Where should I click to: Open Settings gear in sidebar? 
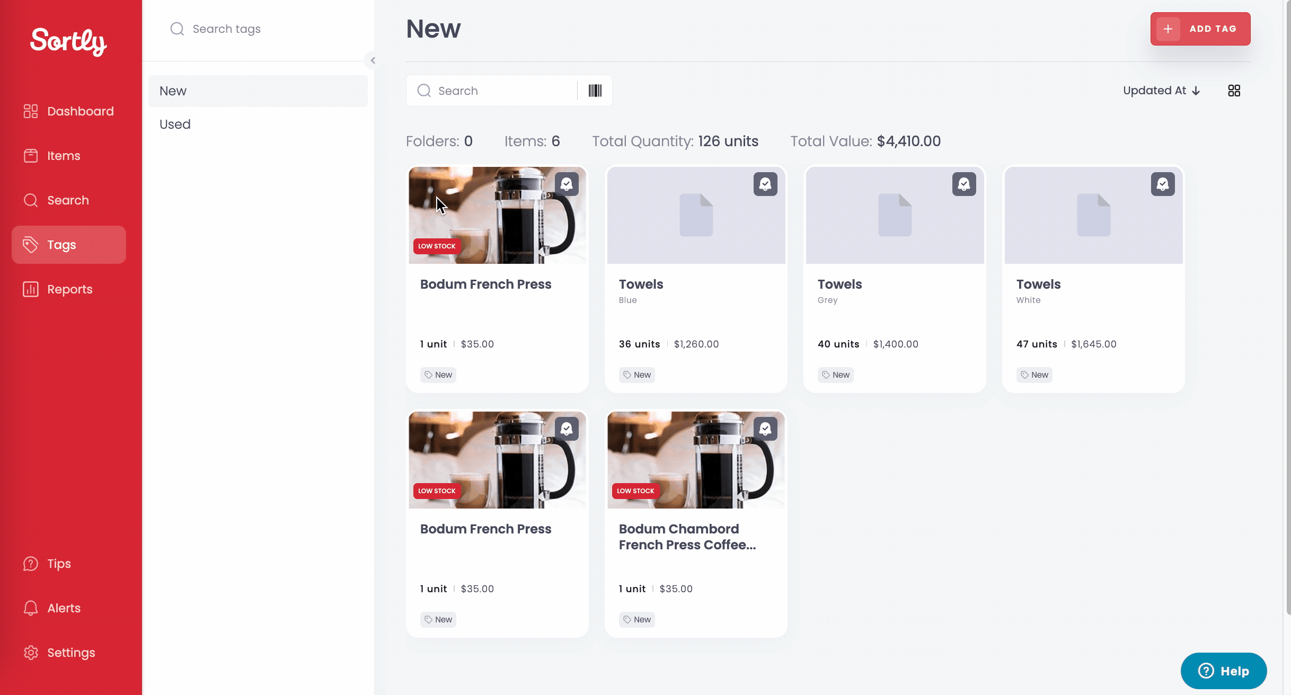(31, 653)
